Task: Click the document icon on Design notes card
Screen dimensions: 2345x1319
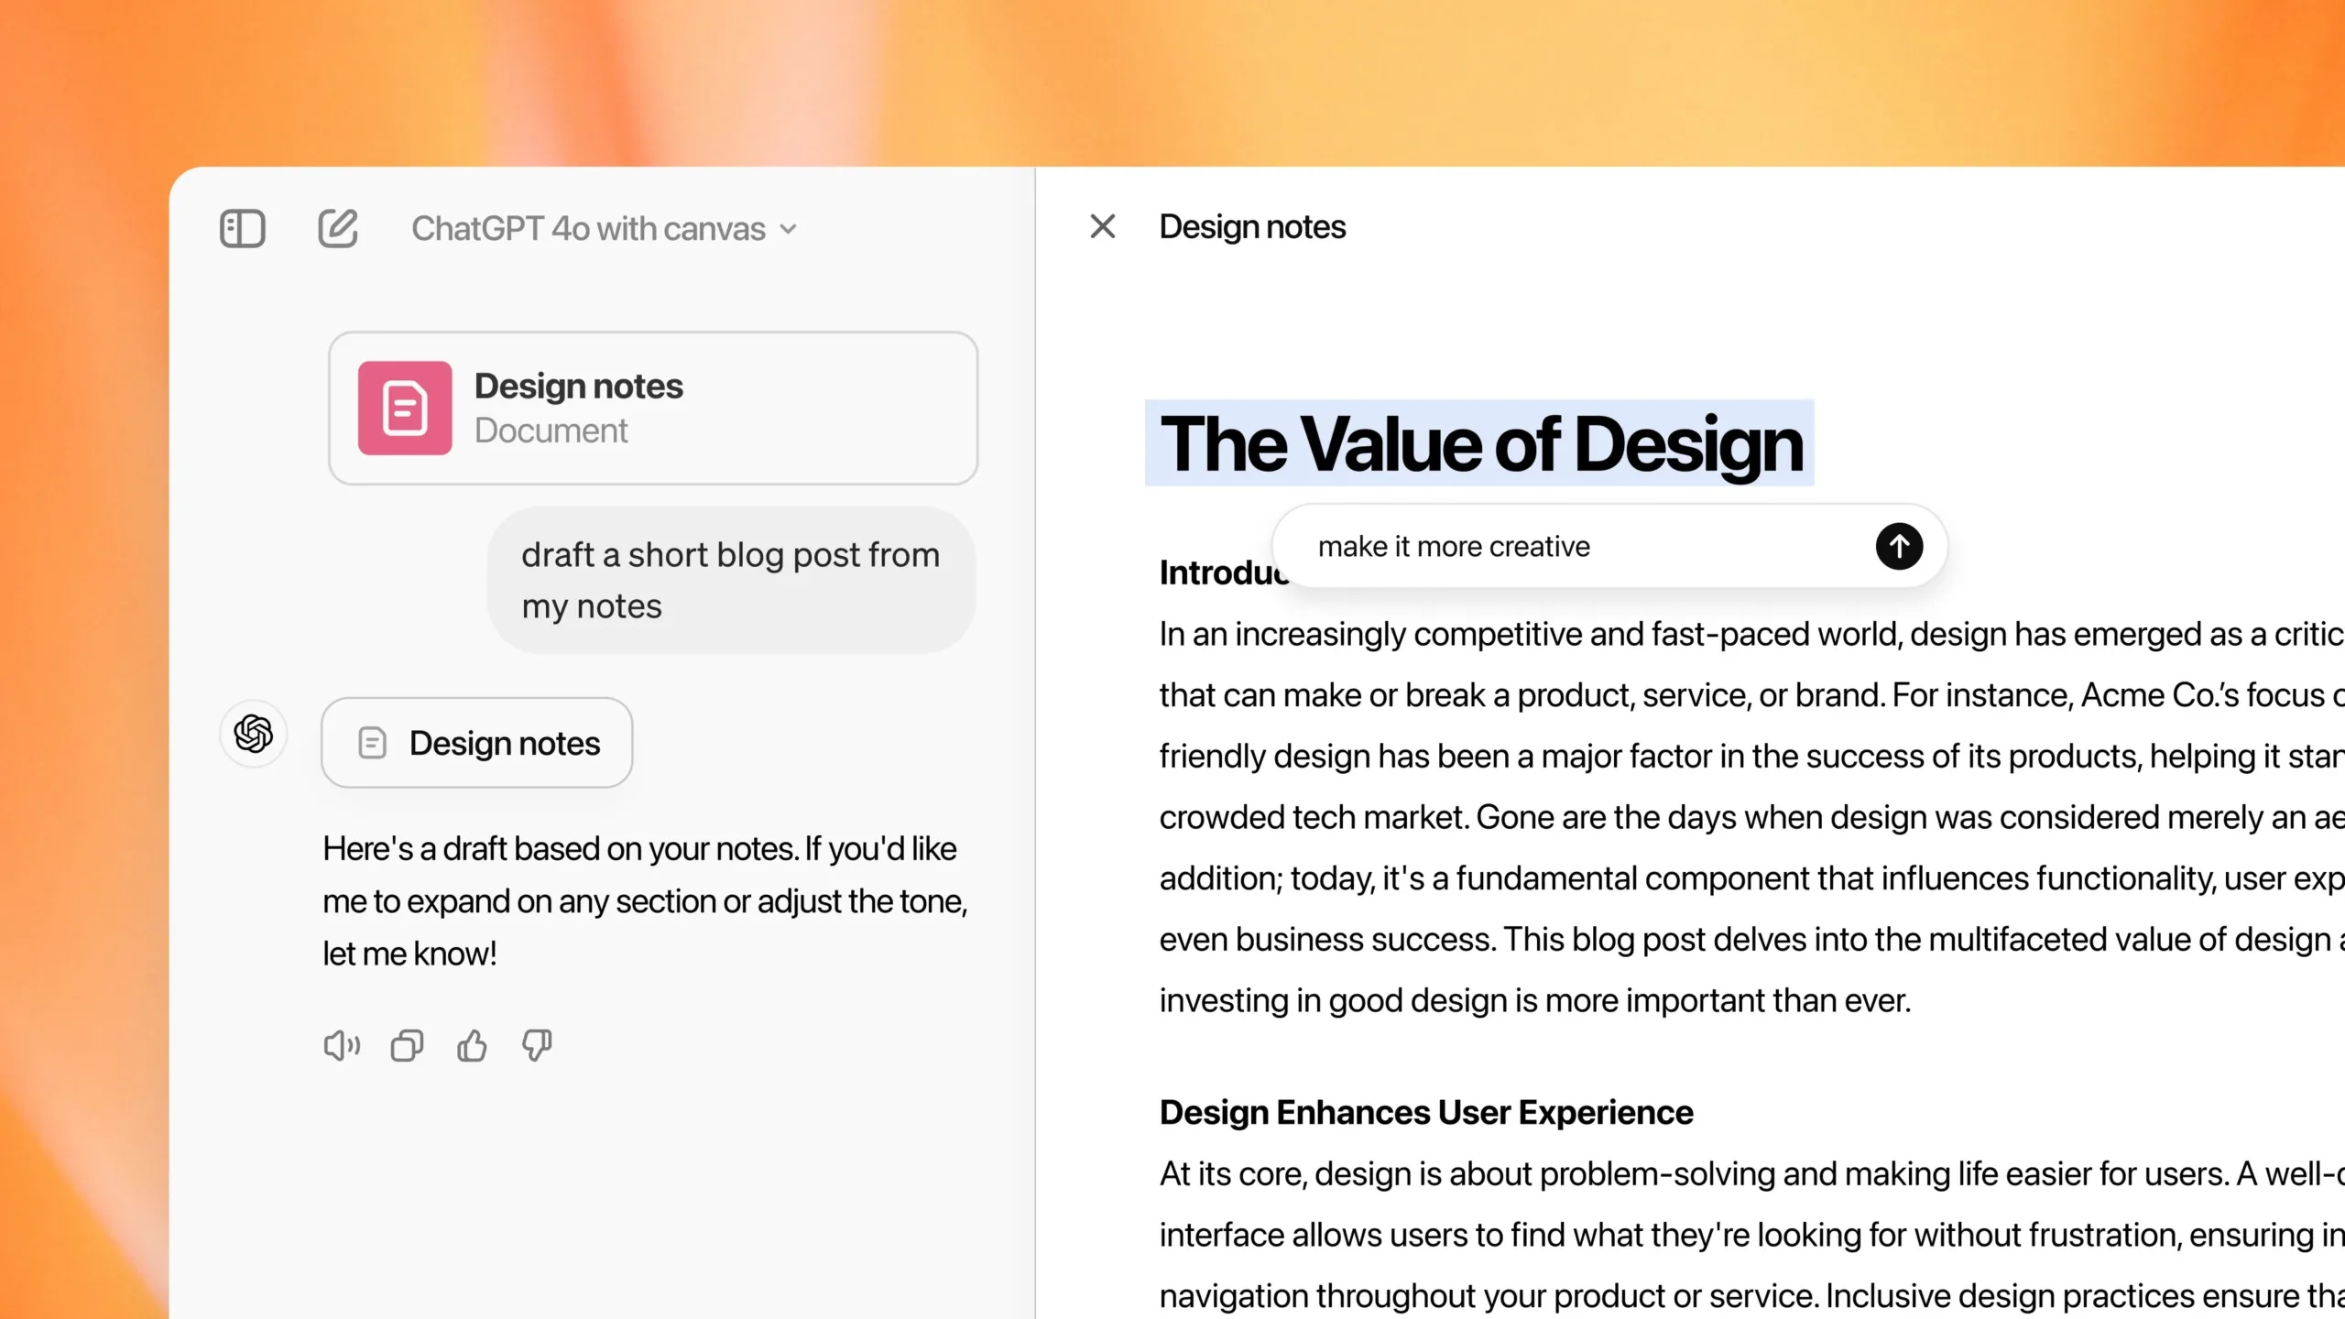Action: pyautogui.click(x=406, y=408)
